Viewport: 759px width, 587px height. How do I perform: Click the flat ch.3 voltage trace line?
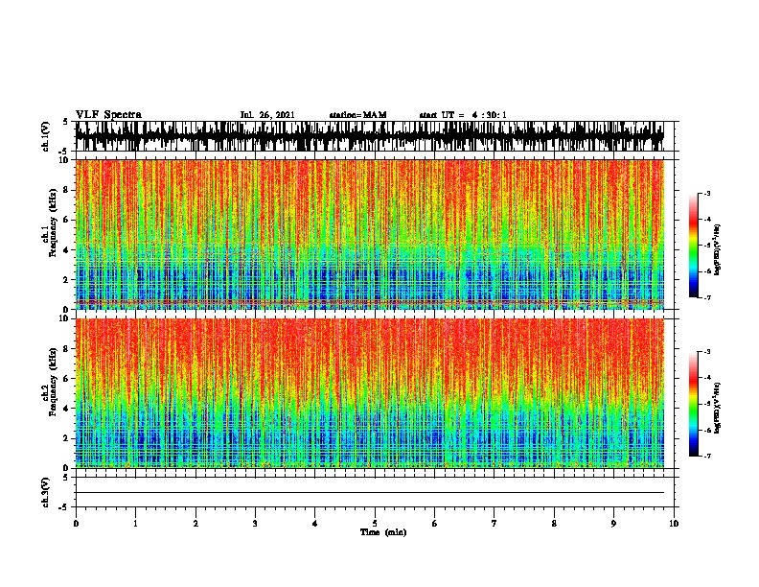point(369,493)
